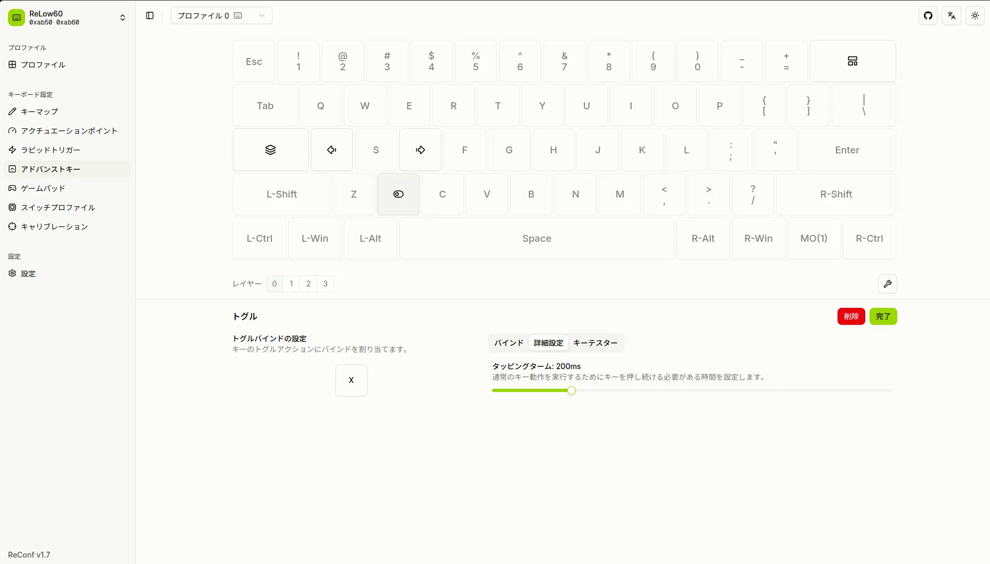Click the plus/equals key

786,61
